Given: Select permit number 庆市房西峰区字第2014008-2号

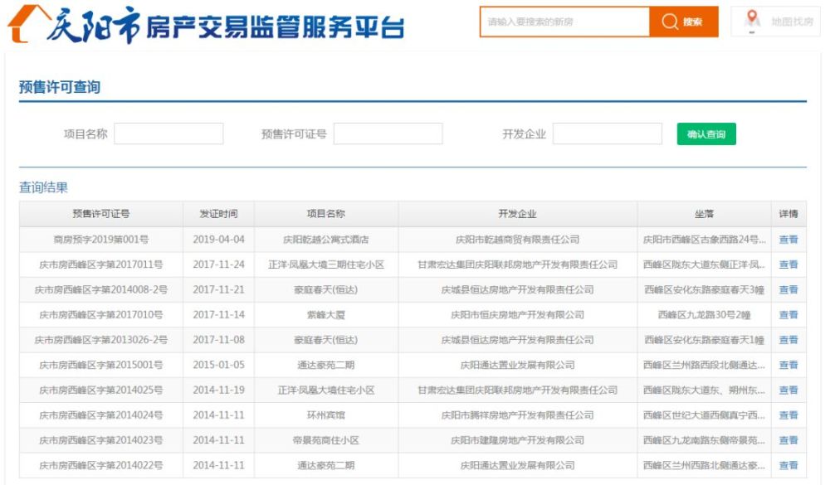Looking at the screenshot, I should (x=101, y=290).
